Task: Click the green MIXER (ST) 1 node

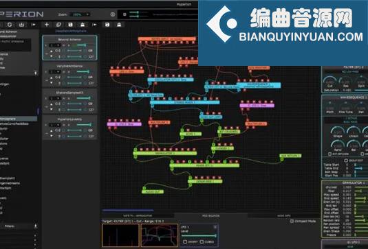Action: [x=204, y=165]
